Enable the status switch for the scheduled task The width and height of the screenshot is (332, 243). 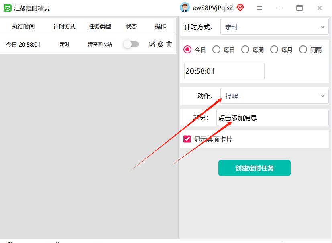[x=132, y=44]
